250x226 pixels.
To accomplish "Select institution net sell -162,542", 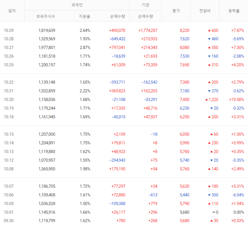I will (149, 82).
